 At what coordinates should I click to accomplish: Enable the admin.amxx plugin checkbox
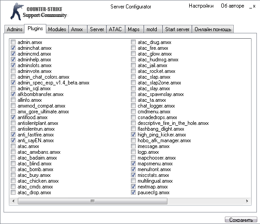click(x=13, y=42)
